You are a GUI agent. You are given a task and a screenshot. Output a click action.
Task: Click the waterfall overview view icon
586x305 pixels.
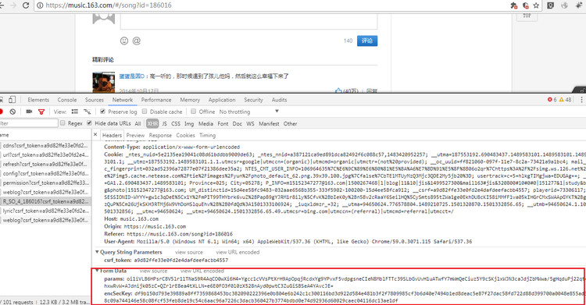(87, 112)
